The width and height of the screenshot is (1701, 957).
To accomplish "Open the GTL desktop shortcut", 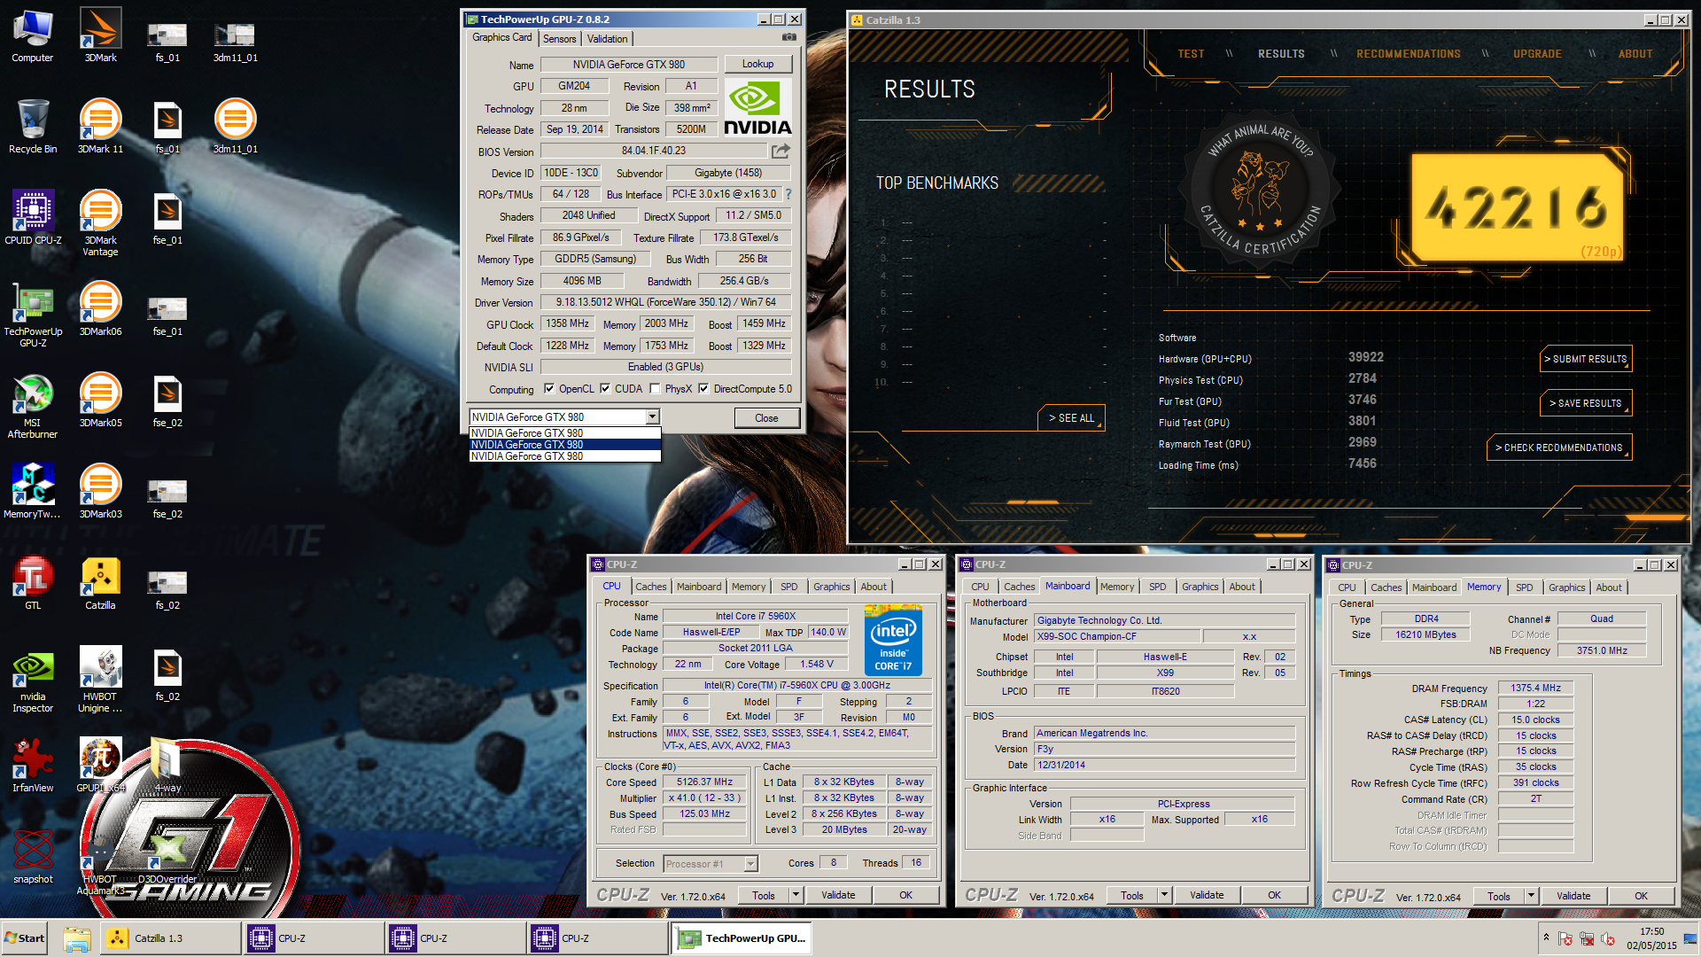I will pos(33,583).
